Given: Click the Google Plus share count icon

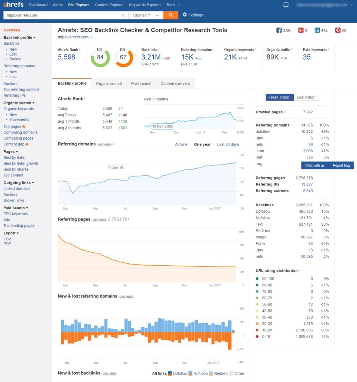Looking at the screenshot, I should [x=301, y=30].
